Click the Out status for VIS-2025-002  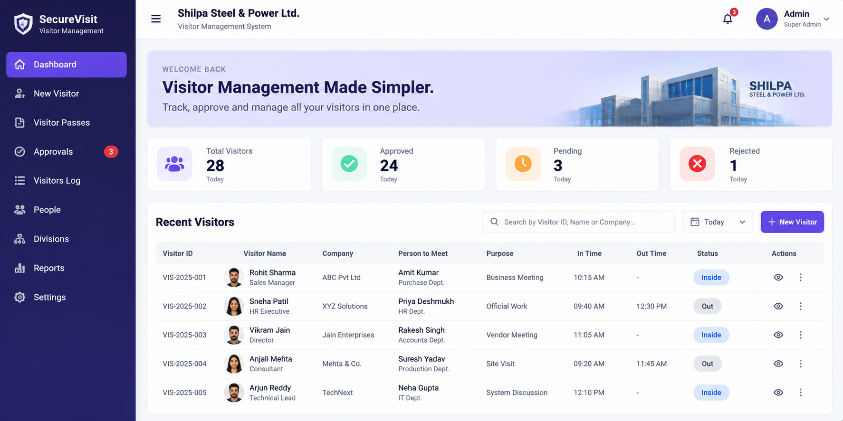point(707,306)
